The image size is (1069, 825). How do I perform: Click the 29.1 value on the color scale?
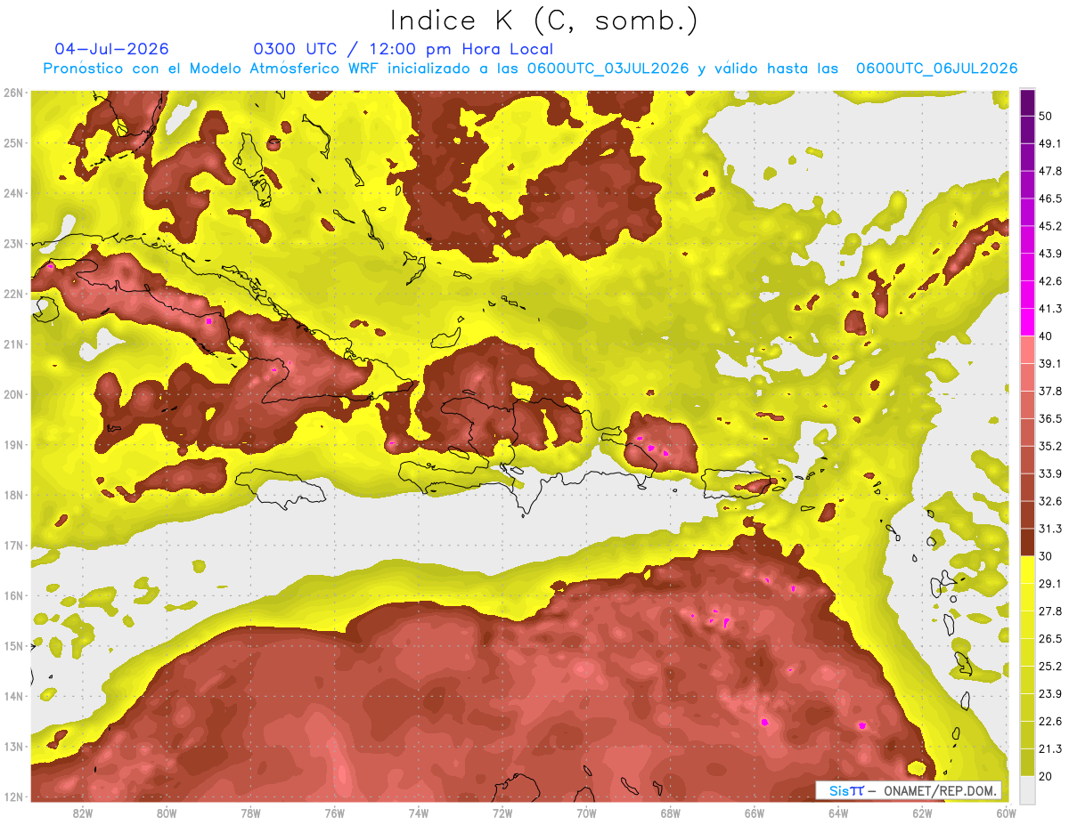[1050, 584]
